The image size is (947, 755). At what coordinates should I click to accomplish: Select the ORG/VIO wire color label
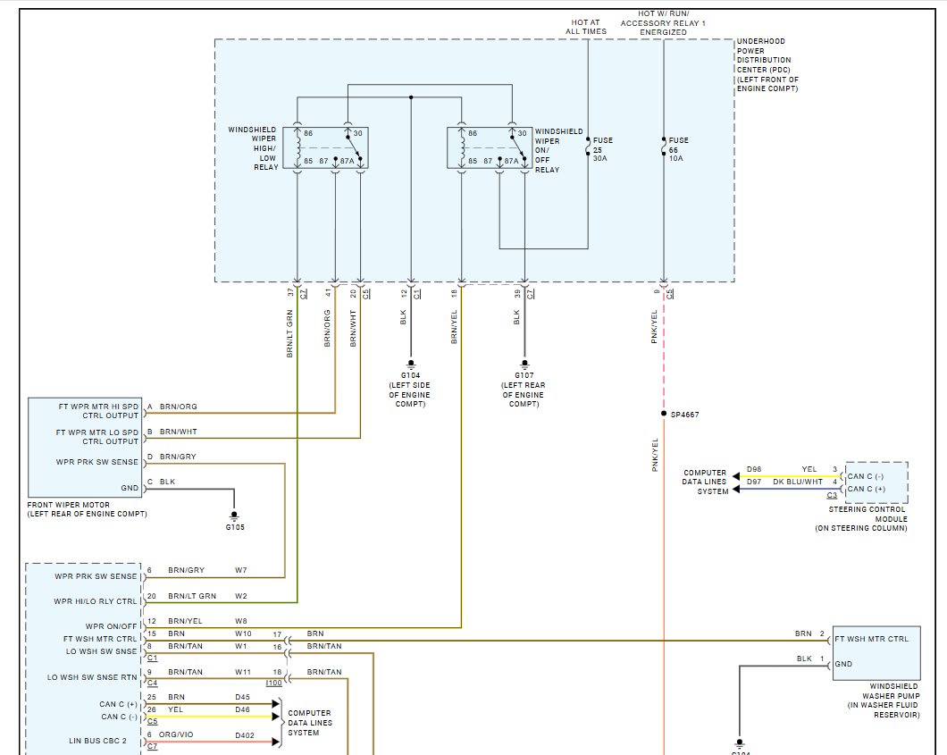tap(176, 735)
